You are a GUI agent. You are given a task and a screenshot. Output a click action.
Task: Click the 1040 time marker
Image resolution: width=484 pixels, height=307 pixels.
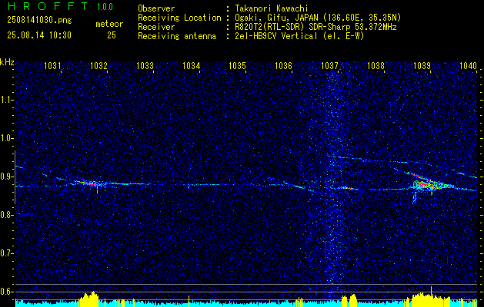point(469,65)
